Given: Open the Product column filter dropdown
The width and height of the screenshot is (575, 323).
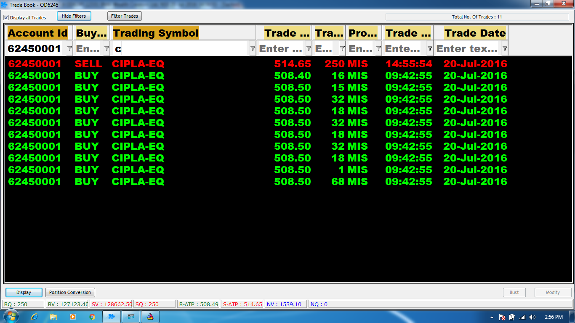Looking at the screenshot, I should [378, 49].
